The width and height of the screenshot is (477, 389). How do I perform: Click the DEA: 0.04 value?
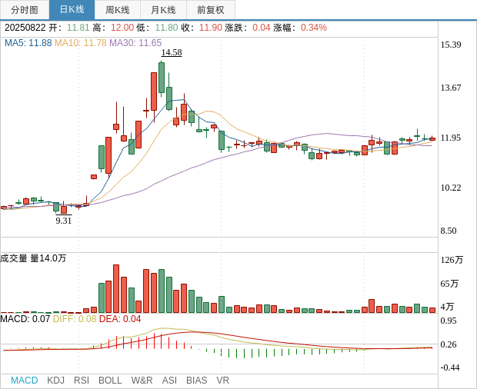120,319
